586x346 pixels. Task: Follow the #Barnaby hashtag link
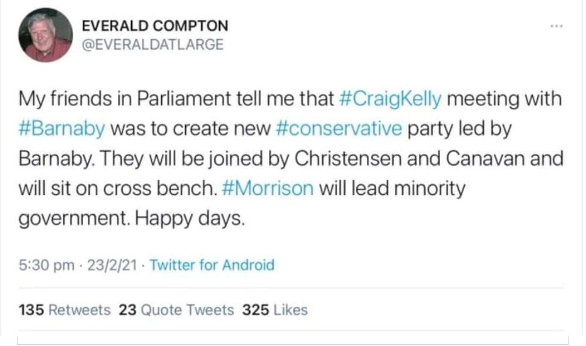point(62,129)
